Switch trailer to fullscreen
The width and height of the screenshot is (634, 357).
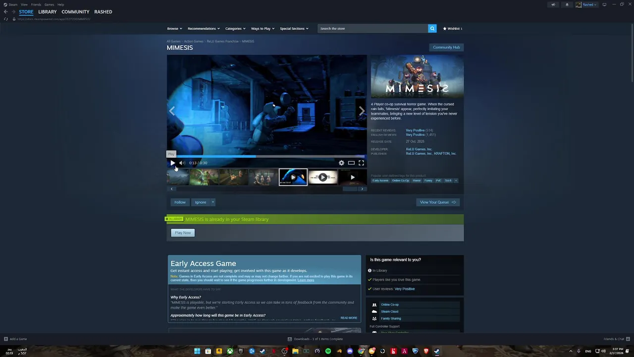[361, 163]
